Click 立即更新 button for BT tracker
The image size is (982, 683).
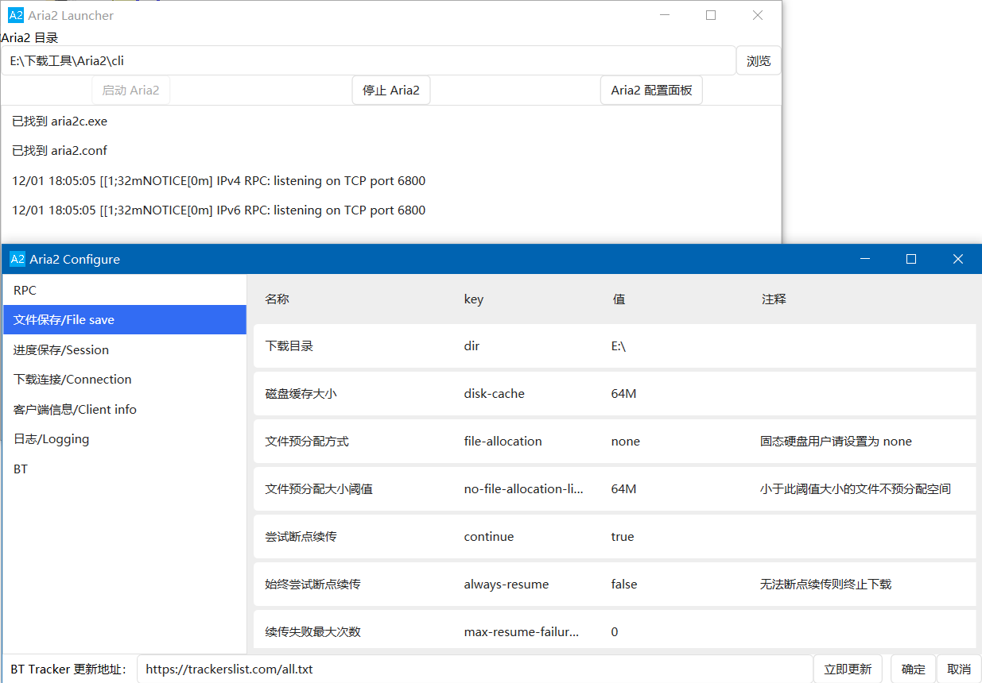(x=848, y=669)
